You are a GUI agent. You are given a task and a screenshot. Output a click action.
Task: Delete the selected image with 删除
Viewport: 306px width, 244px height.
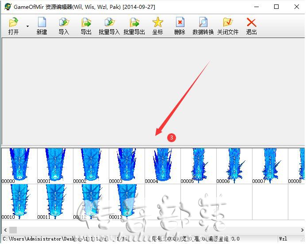(180, 26)
